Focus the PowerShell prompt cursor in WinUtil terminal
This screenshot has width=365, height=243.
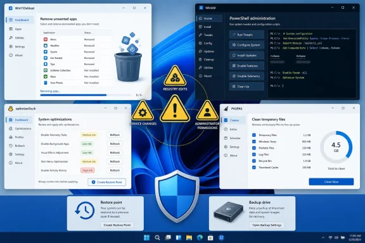(283, 86)
